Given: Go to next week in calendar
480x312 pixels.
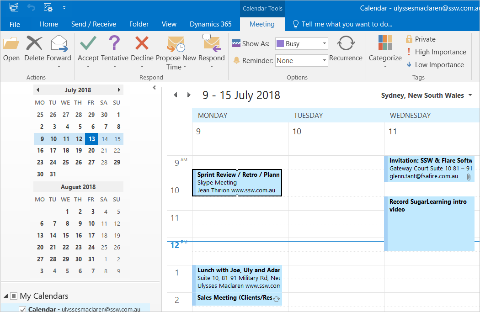Looking at the screenshot, I should tap(189, 95).
